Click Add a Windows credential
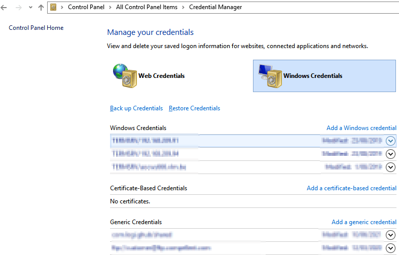Screen dimensions: 399x255 (361, 128)
